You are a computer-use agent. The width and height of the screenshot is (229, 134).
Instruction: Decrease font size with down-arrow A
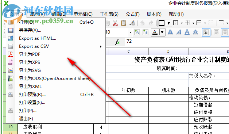(x=145, y=32)
